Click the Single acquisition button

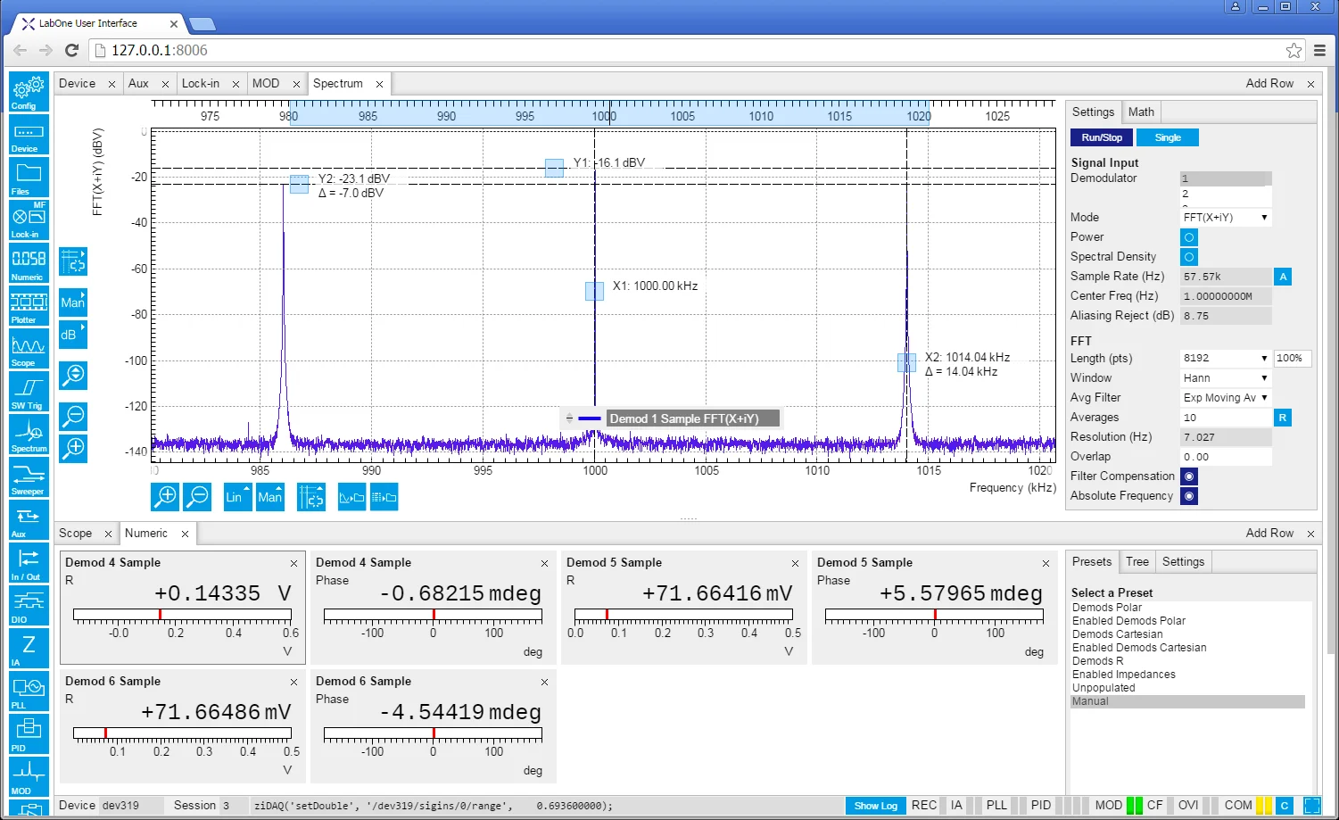[x=1168, y=137]
